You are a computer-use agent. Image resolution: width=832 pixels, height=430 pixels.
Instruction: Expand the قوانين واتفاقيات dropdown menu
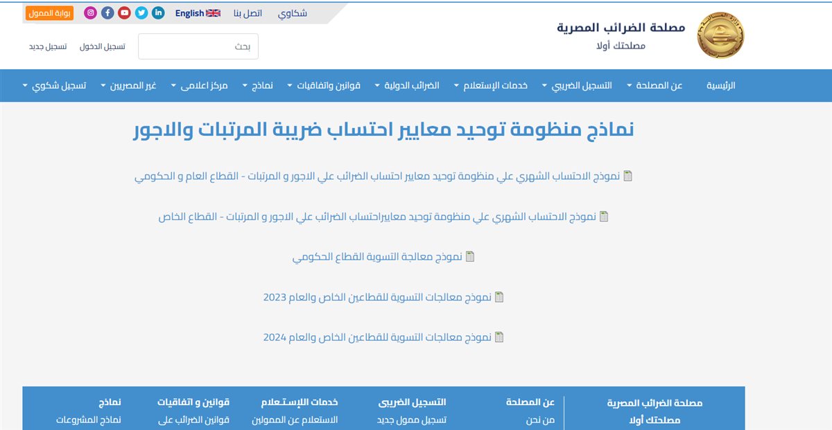pos(324,86)
